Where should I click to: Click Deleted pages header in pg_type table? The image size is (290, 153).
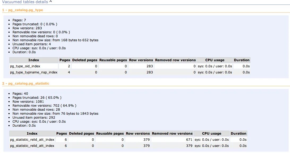(85, 60)
